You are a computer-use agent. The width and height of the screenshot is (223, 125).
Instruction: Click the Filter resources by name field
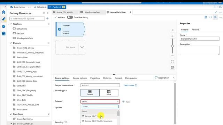[x=27, y=18]
